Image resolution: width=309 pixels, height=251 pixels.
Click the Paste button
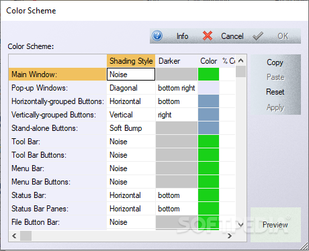click(275, 77)
